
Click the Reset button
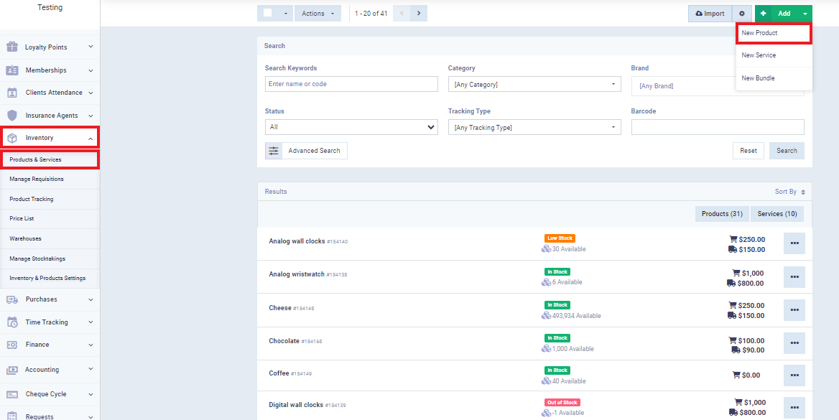pyautogui.click(x=748, y=151)
